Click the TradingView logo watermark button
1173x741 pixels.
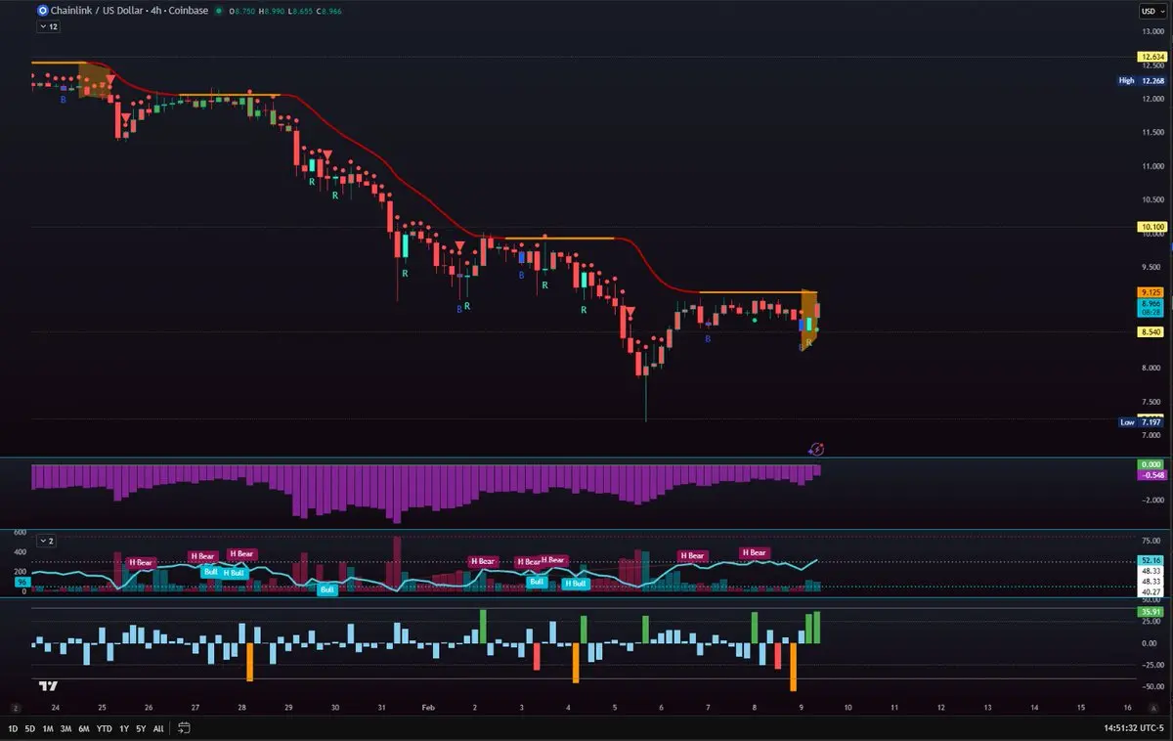coord(48,686)
